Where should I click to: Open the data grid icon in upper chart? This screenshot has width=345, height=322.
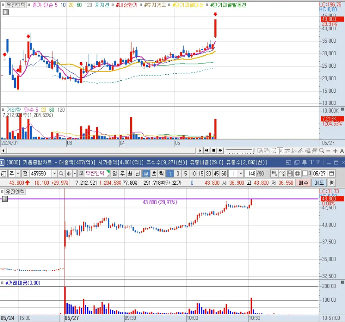point(6,12)
